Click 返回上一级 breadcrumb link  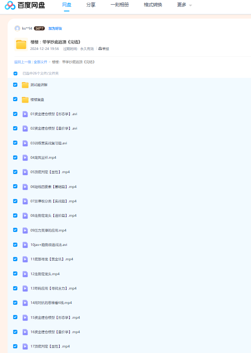(x=22, y=62)
